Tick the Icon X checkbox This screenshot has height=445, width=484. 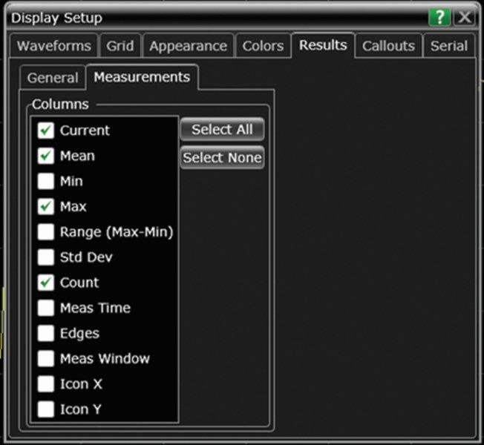click(x=46, y=384)
